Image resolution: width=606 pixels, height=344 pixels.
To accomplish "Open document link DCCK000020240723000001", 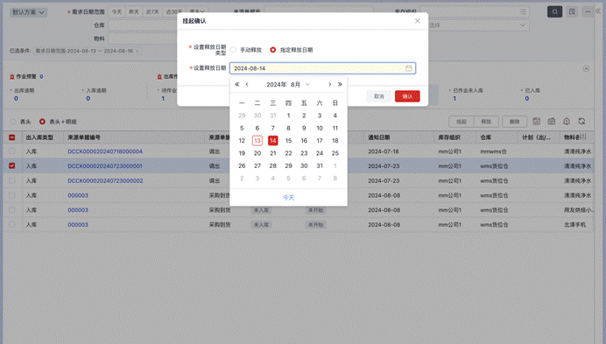I will tap(105, 166).
